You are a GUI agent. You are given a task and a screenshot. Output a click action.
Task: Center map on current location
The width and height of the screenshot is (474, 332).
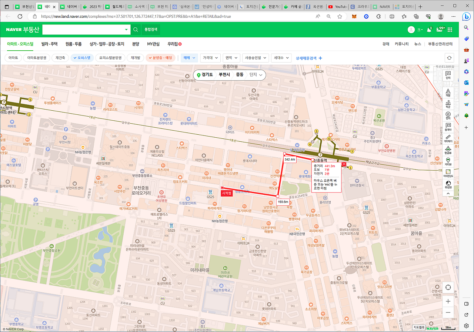[x=448, y=288]
